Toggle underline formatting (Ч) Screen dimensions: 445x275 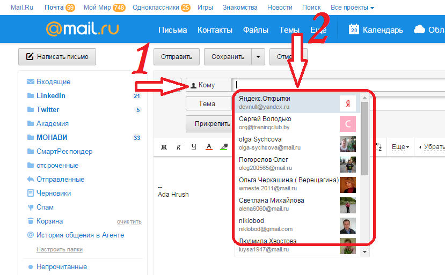coord(194,147)
